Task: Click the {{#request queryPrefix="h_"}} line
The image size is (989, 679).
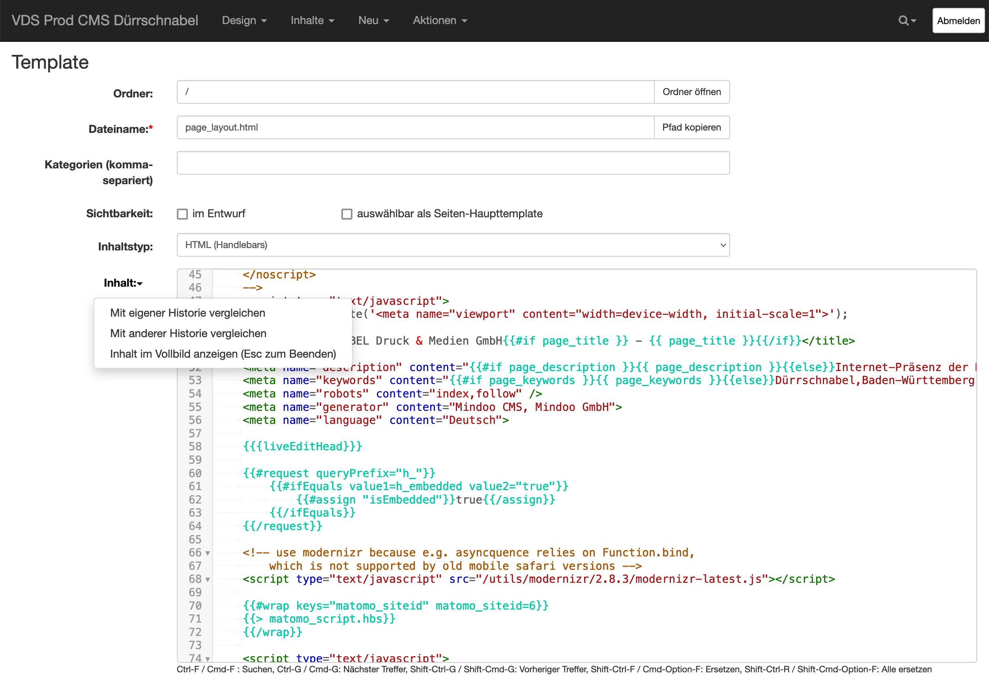Action: click(x=339, y=474)
